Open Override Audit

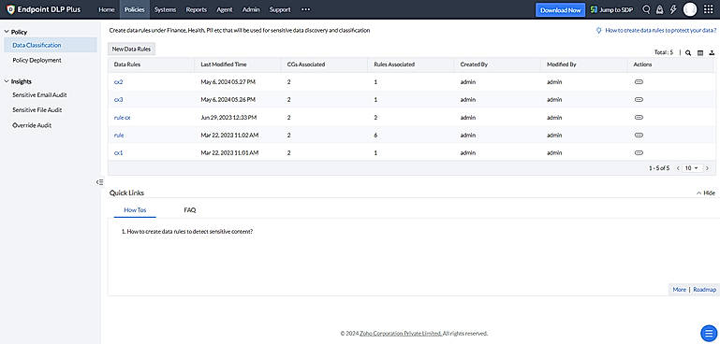(x=32, y=125)
